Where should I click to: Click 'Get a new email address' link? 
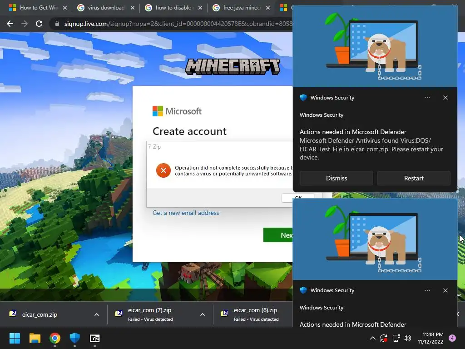point(186,213)
